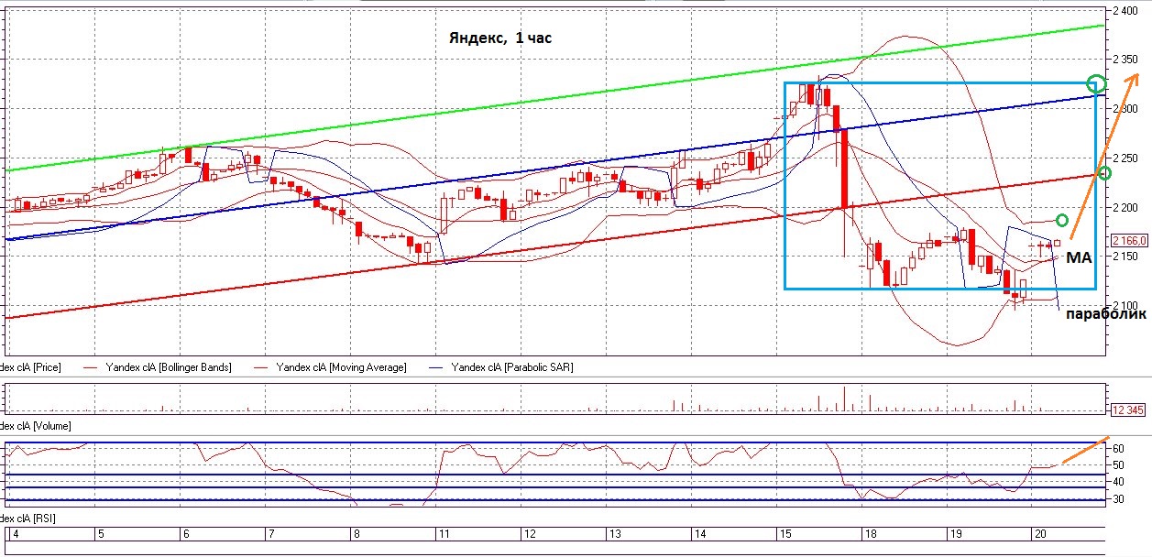Screen dimensions: 1152x557
Task: Select date 6 on the time axis
Action: tap(185, 534)
